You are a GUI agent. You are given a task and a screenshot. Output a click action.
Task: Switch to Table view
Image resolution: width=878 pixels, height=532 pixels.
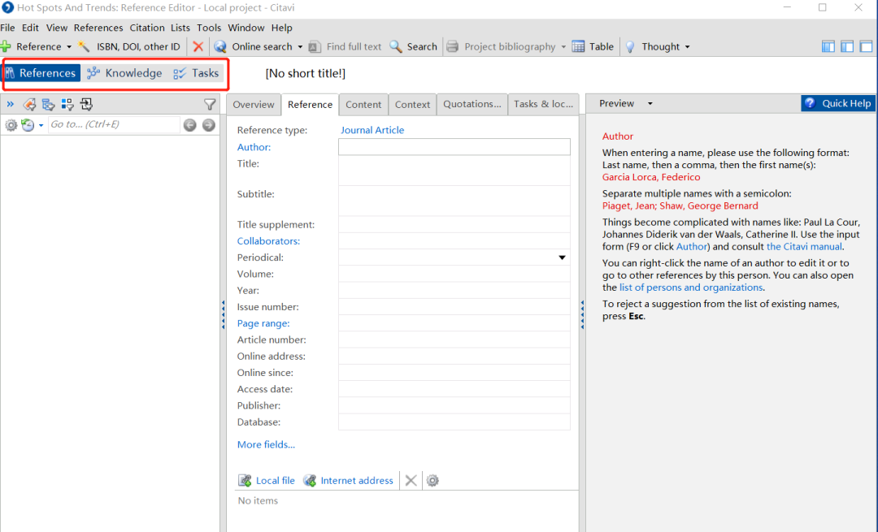593,46
